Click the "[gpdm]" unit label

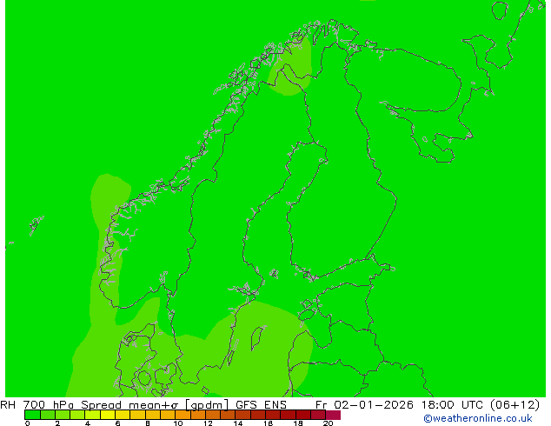pos(207,405)
